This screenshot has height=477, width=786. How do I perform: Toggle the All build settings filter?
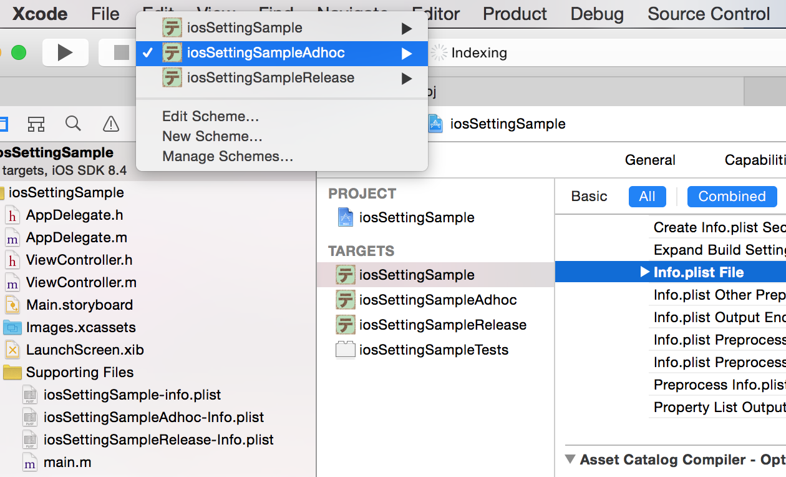click(647, 196)
